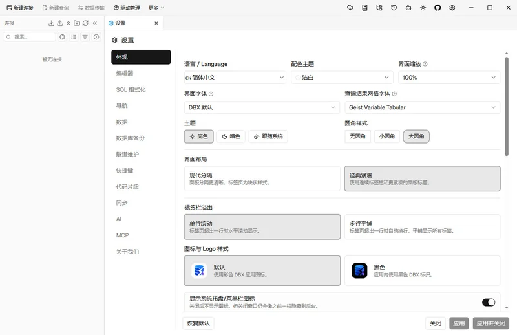
Task: Click the 恢复默认 button
Action: tap(198, 323)
